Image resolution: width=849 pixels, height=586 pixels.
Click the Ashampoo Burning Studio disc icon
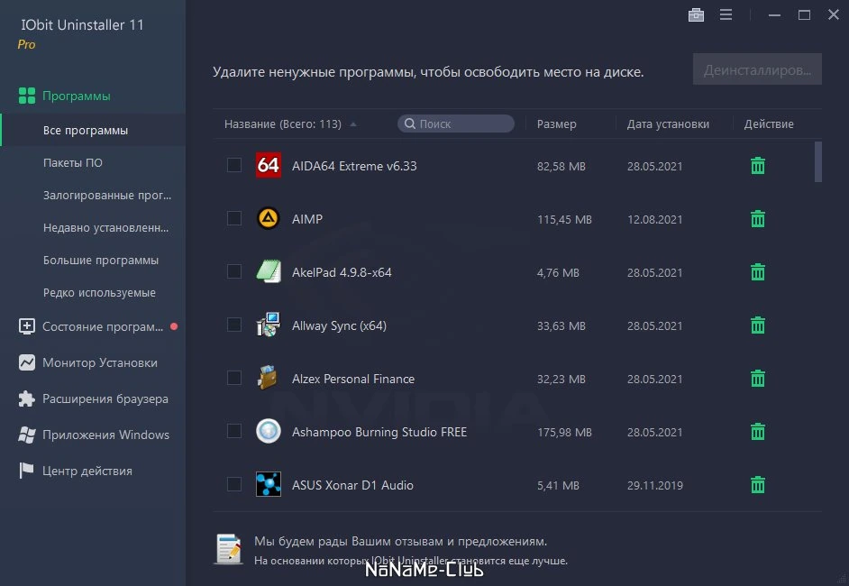coord(268,431)
